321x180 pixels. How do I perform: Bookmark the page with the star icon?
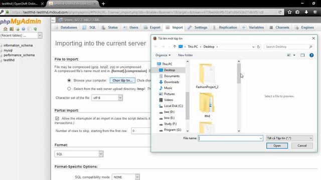pyautogui.click(x=289, y=12)
